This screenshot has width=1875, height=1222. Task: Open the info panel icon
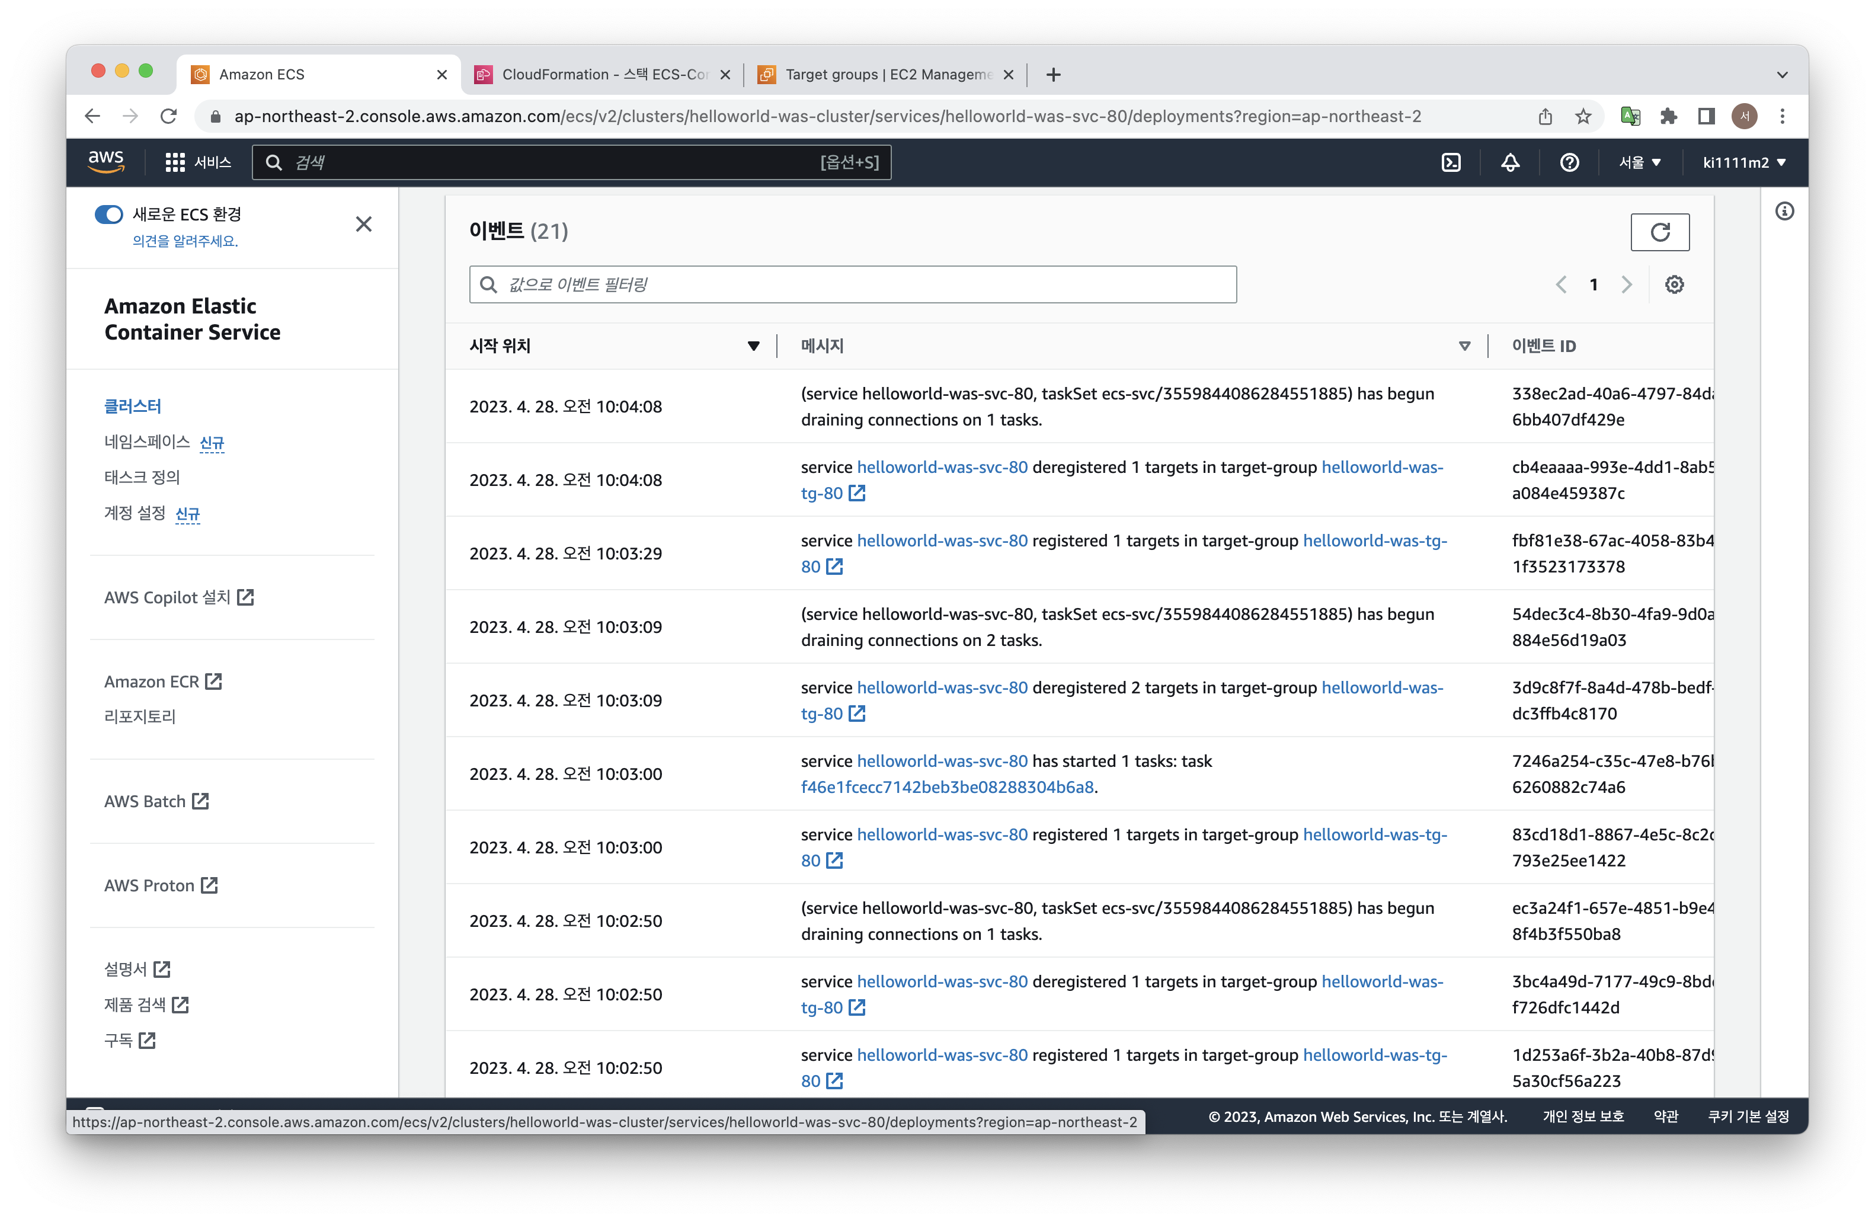pos(1784,211)
